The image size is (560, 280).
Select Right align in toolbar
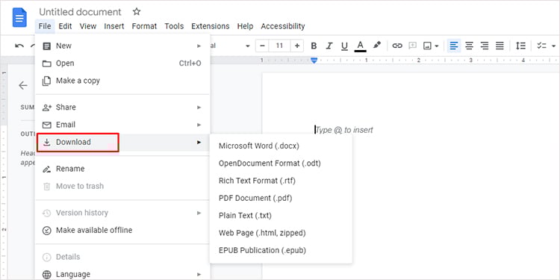[485, 46]
